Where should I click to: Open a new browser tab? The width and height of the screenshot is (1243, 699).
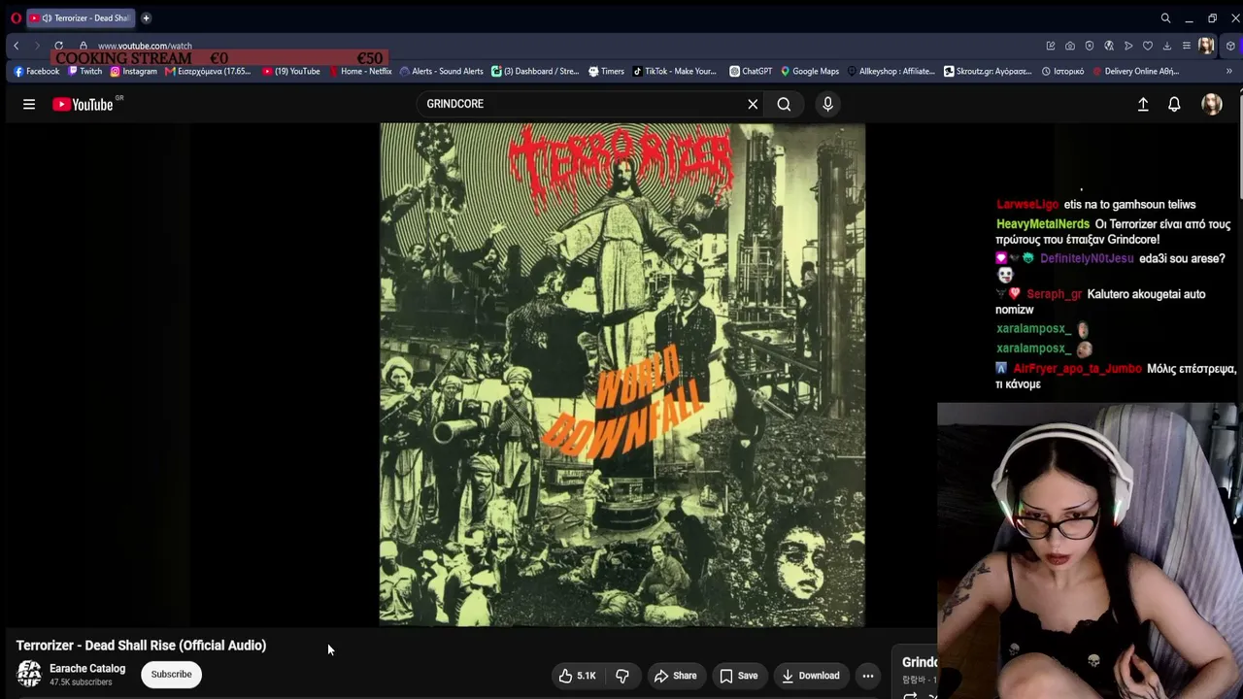pyautogui.click(x=146, y=17)
